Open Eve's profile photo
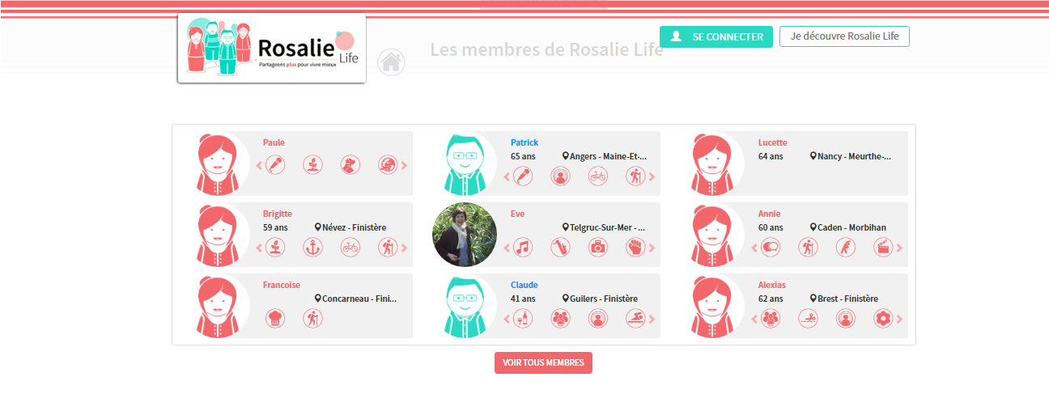The height and width of the screenshot is (411, 1049). point(465,235)
